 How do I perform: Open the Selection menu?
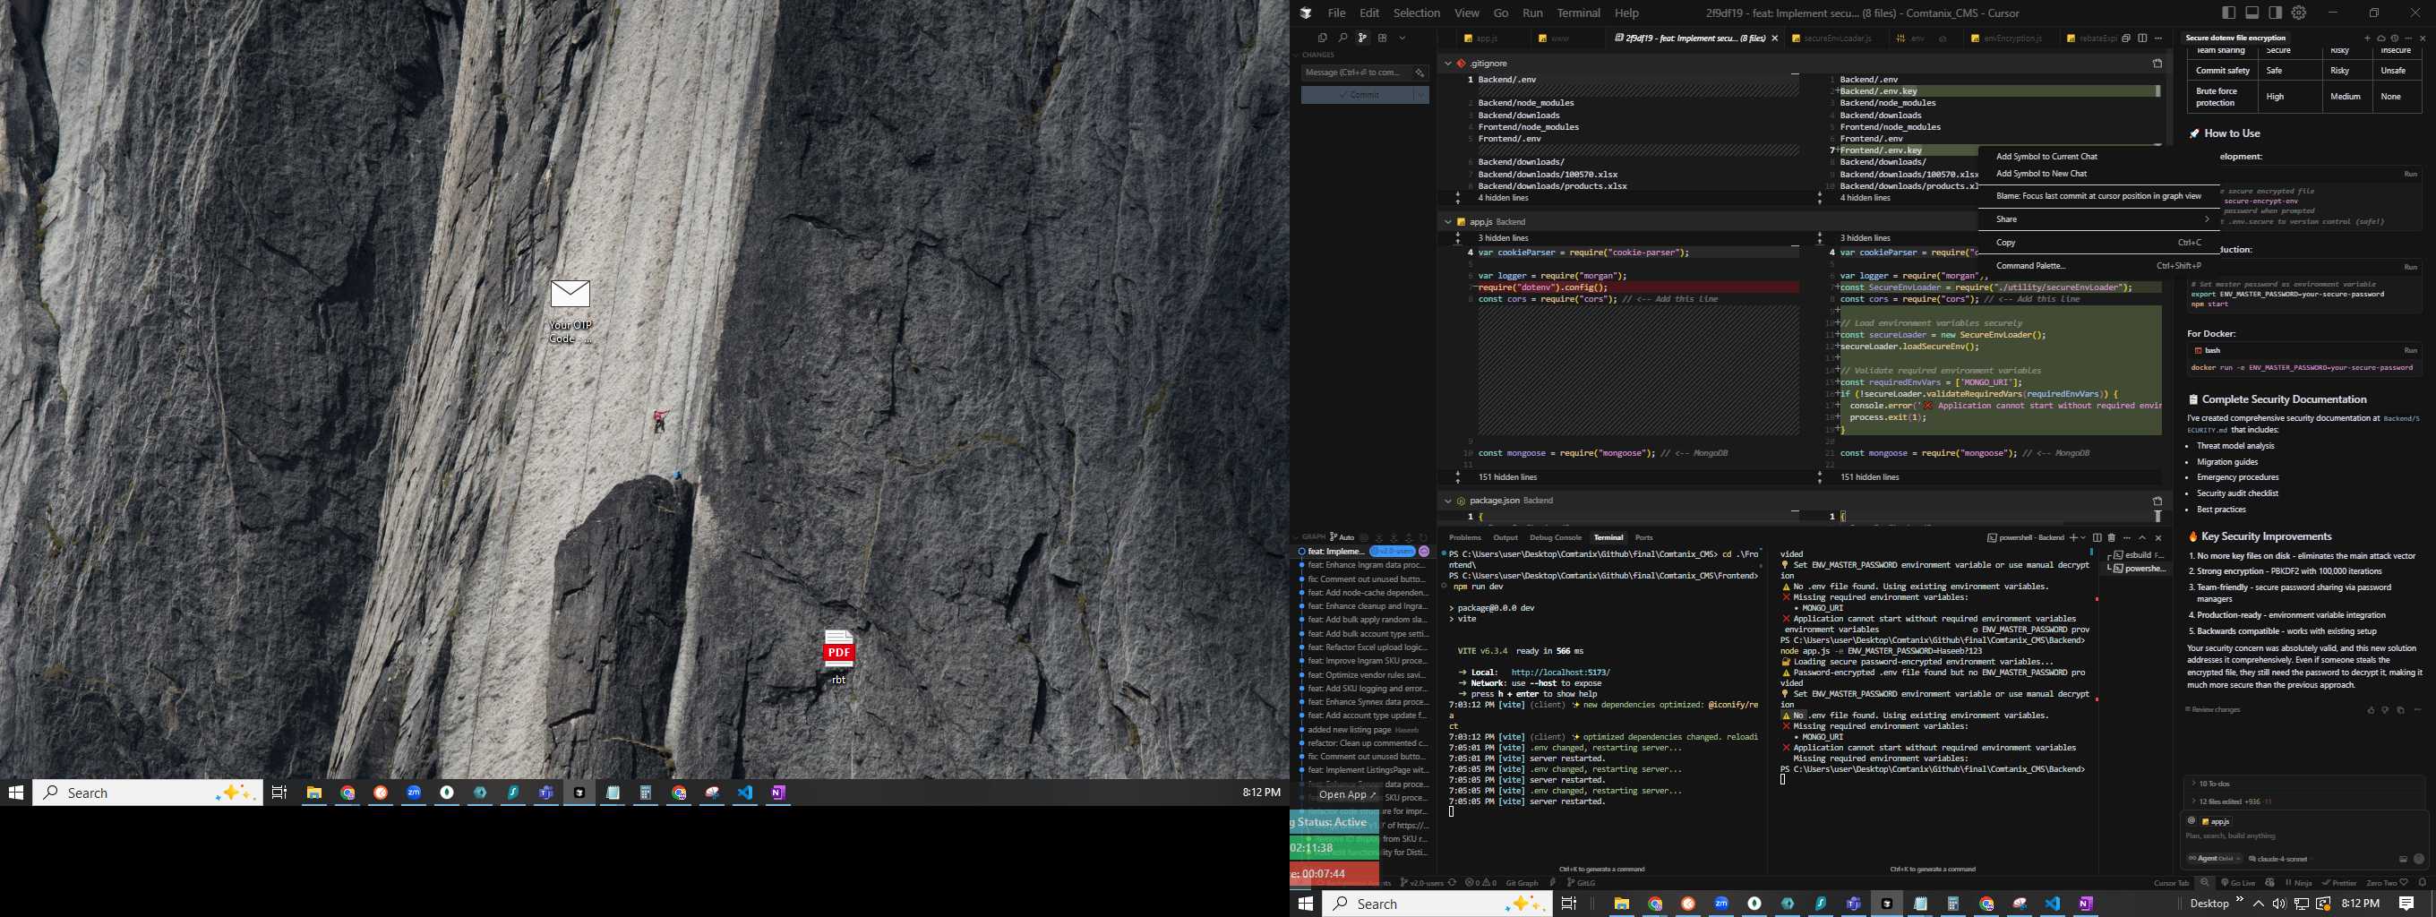(x=1416, y=13)
